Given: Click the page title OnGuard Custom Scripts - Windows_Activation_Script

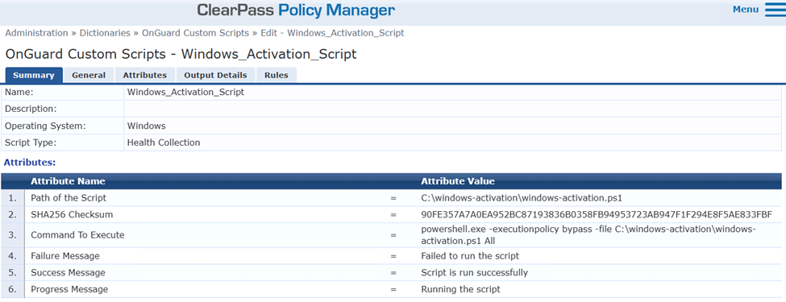Looking at the screenshot, I should [x=181, y=54].
